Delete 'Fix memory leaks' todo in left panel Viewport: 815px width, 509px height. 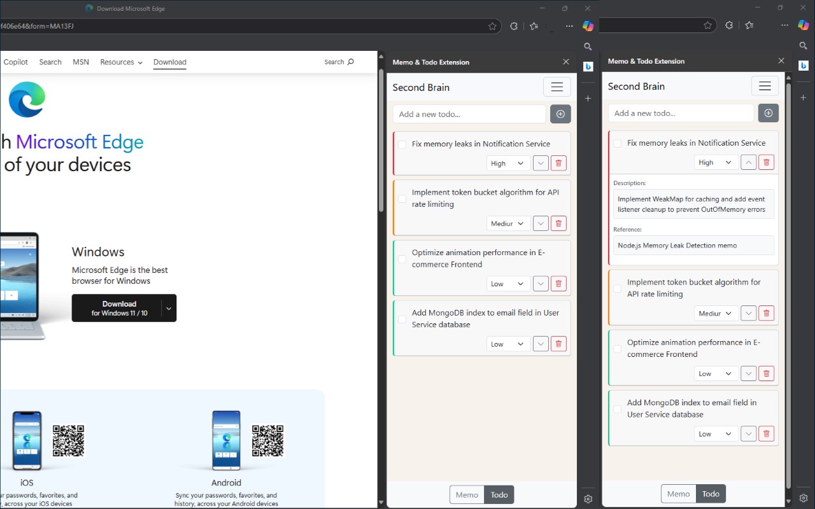click(x=558, y=164)
